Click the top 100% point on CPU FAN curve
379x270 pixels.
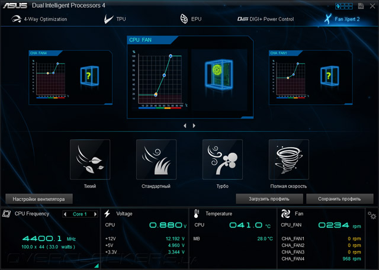click(171, 56)
